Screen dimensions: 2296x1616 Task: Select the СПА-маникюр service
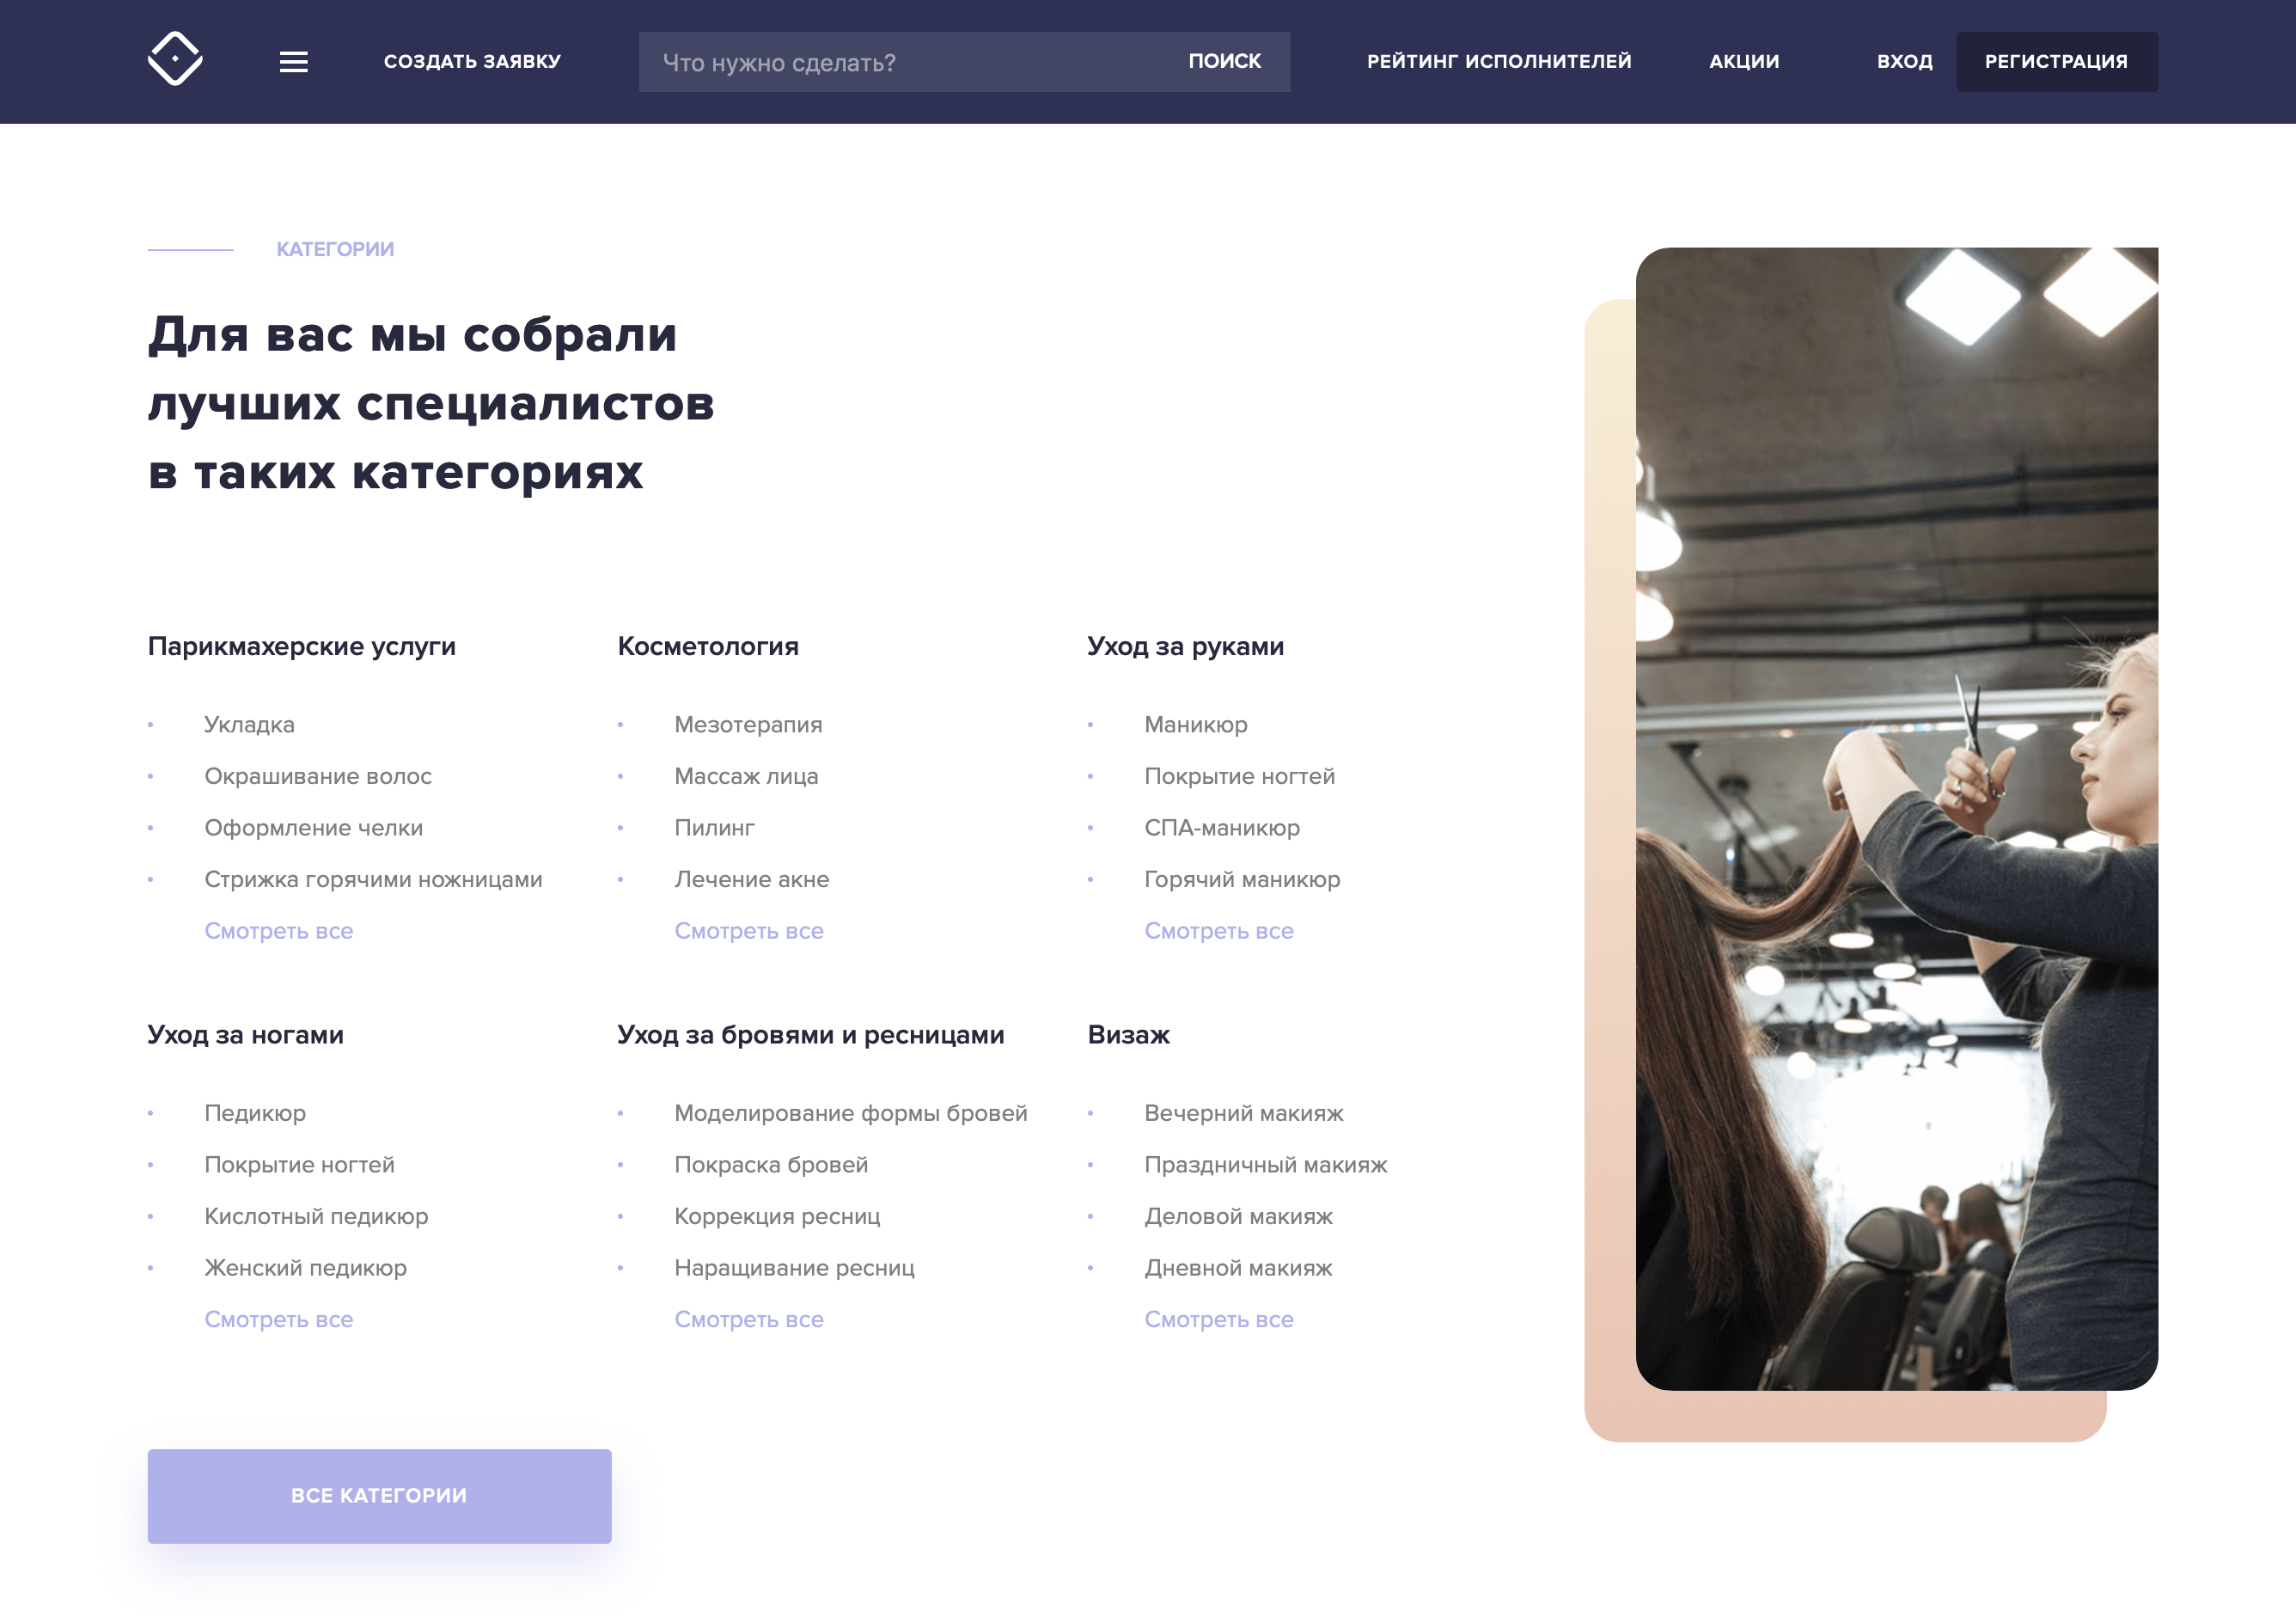click(x=1222, y=828)
